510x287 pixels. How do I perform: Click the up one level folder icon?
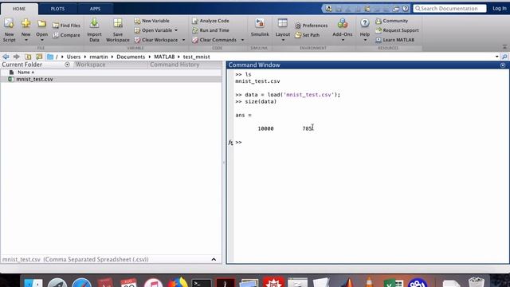click(x=28, y=57)
